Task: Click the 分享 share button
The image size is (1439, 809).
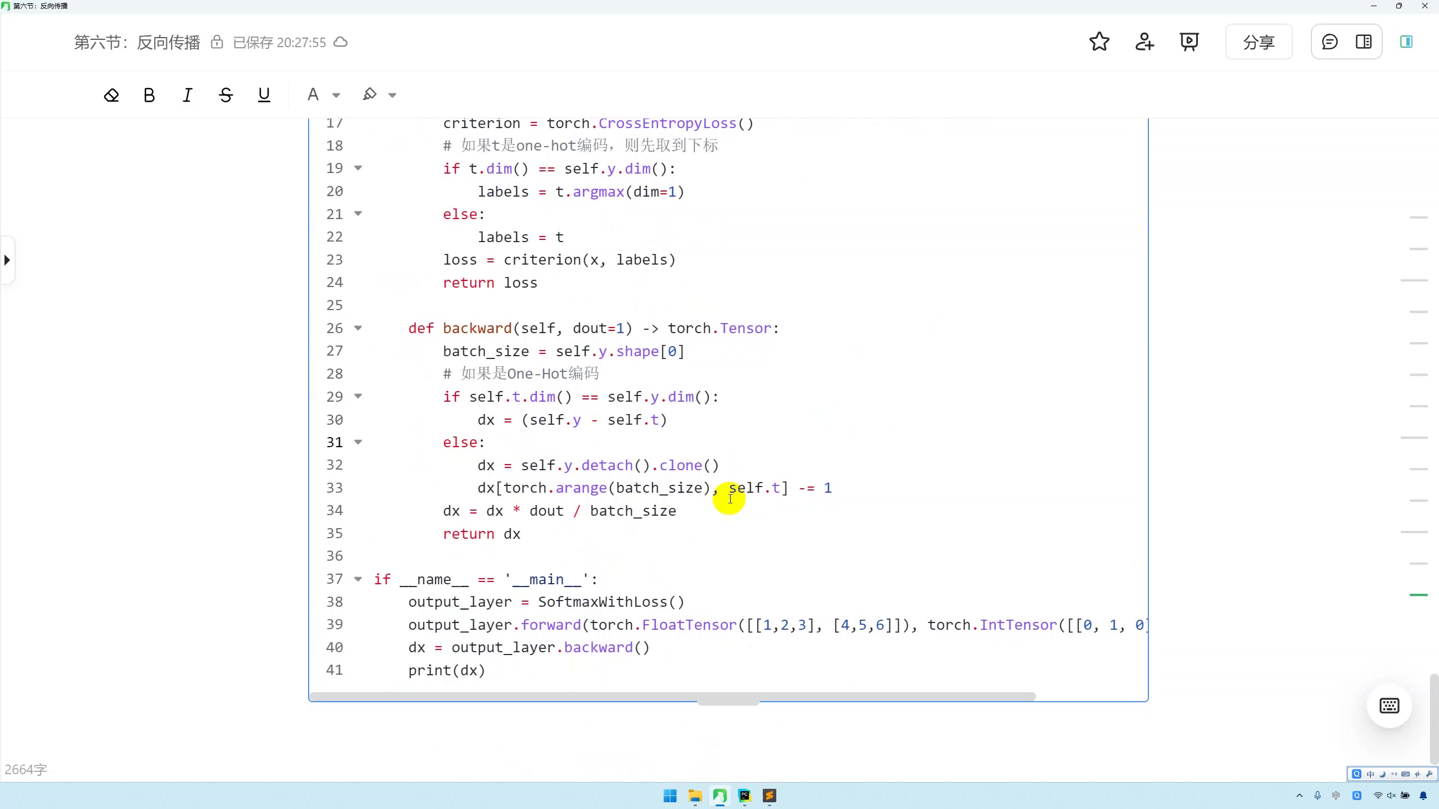Action: (1259, 42)
